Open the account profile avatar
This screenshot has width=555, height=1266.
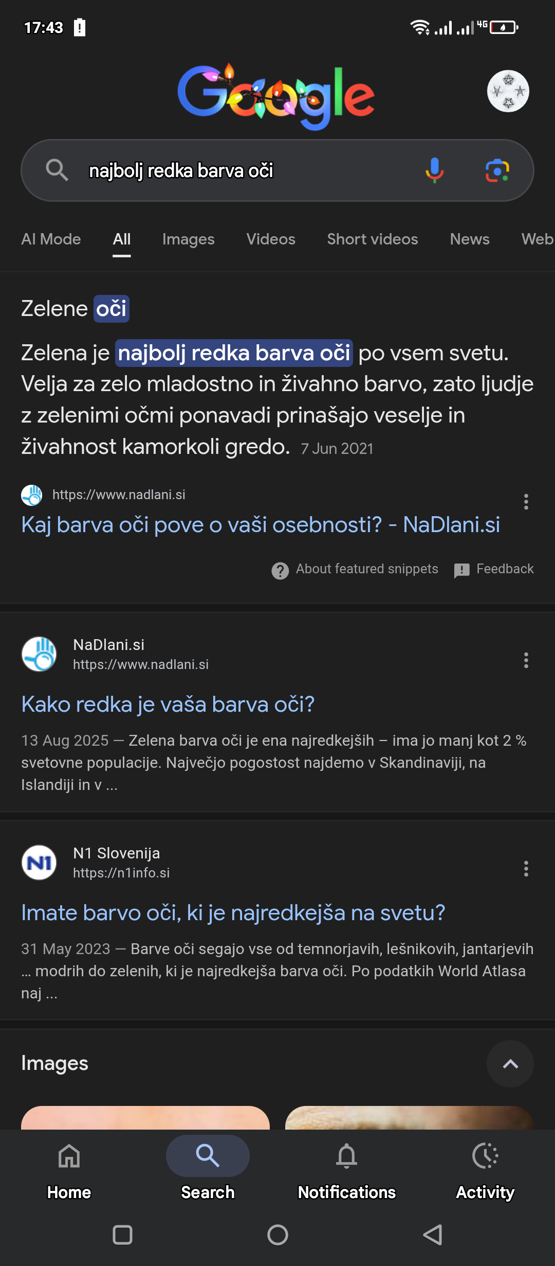click(x=508, y=91)
